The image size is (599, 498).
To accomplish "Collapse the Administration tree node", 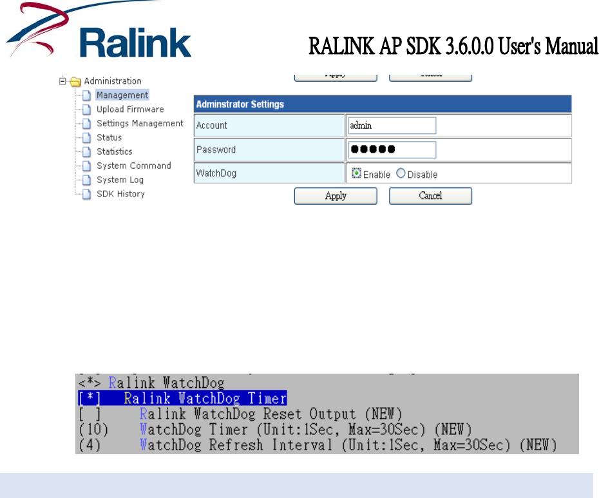I will 62,81.
